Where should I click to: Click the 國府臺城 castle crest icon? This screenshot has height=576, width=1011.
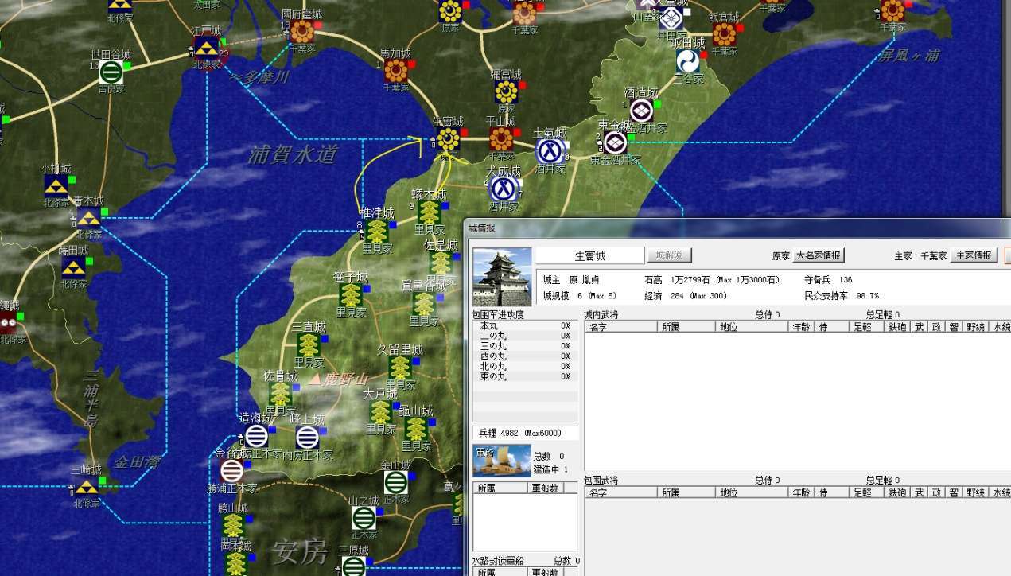tap(301, 32)
